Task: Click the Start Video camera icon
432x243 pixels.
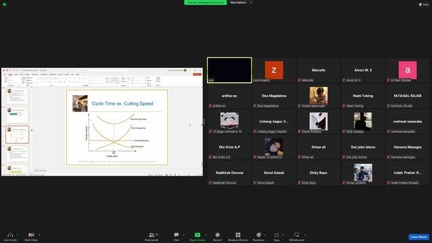Action: (x=31, y=235)
